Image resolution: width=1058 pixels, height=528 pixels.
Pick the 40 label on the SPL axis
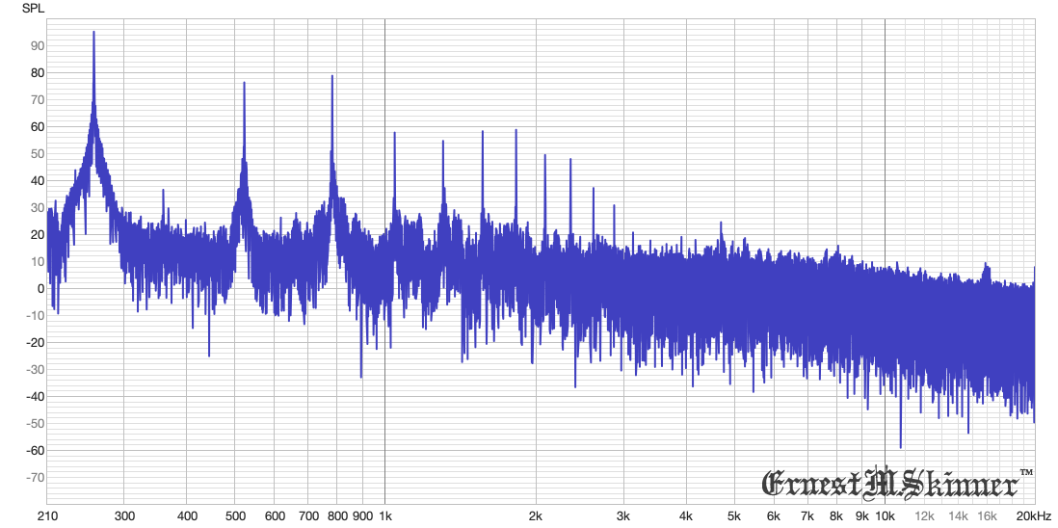click(x=39, y=181)
